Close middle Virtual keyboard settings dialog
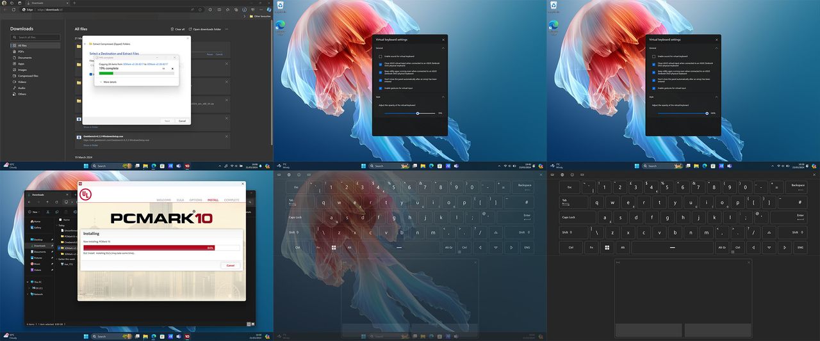 click(443, 40)
